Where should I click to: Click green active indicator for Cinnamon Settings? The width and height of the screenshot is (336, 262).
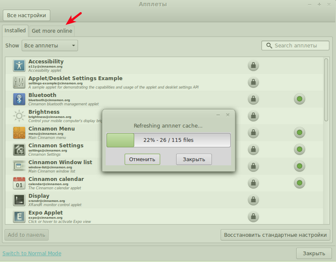pos(299,149)
